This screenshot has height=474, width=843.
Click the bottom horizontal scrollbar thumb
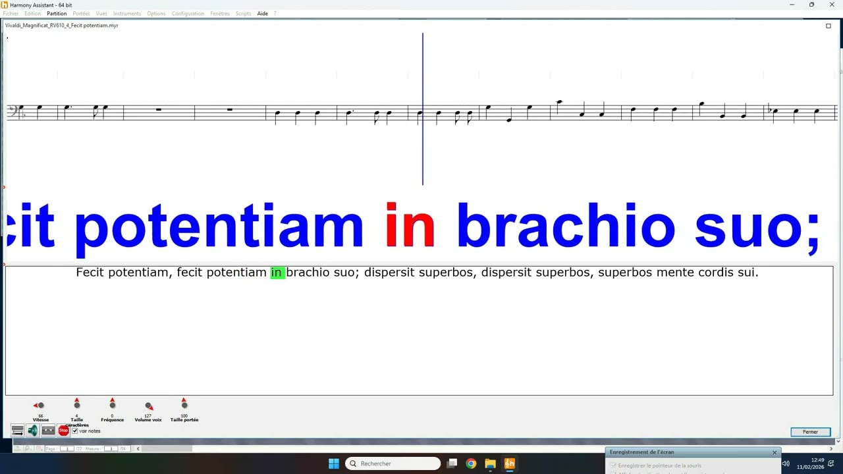167,449
